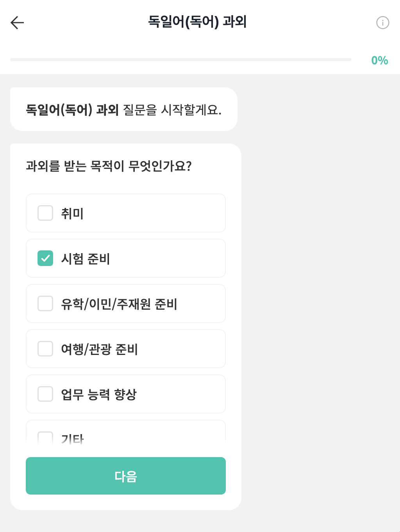Uncheck the 시험 준비 checkbox
The image size is (400, 532).
pos(45,258)
